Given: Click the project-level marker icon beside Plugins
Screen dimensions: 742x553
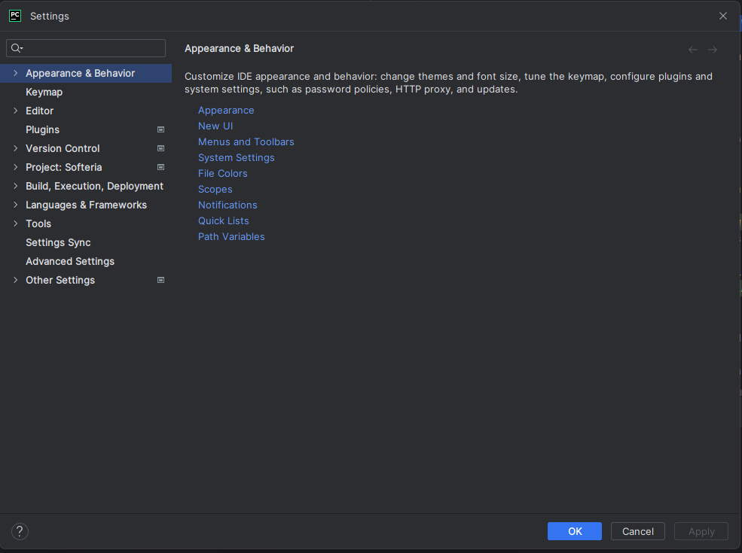Looking at the screenshot, I should (160, 129).
